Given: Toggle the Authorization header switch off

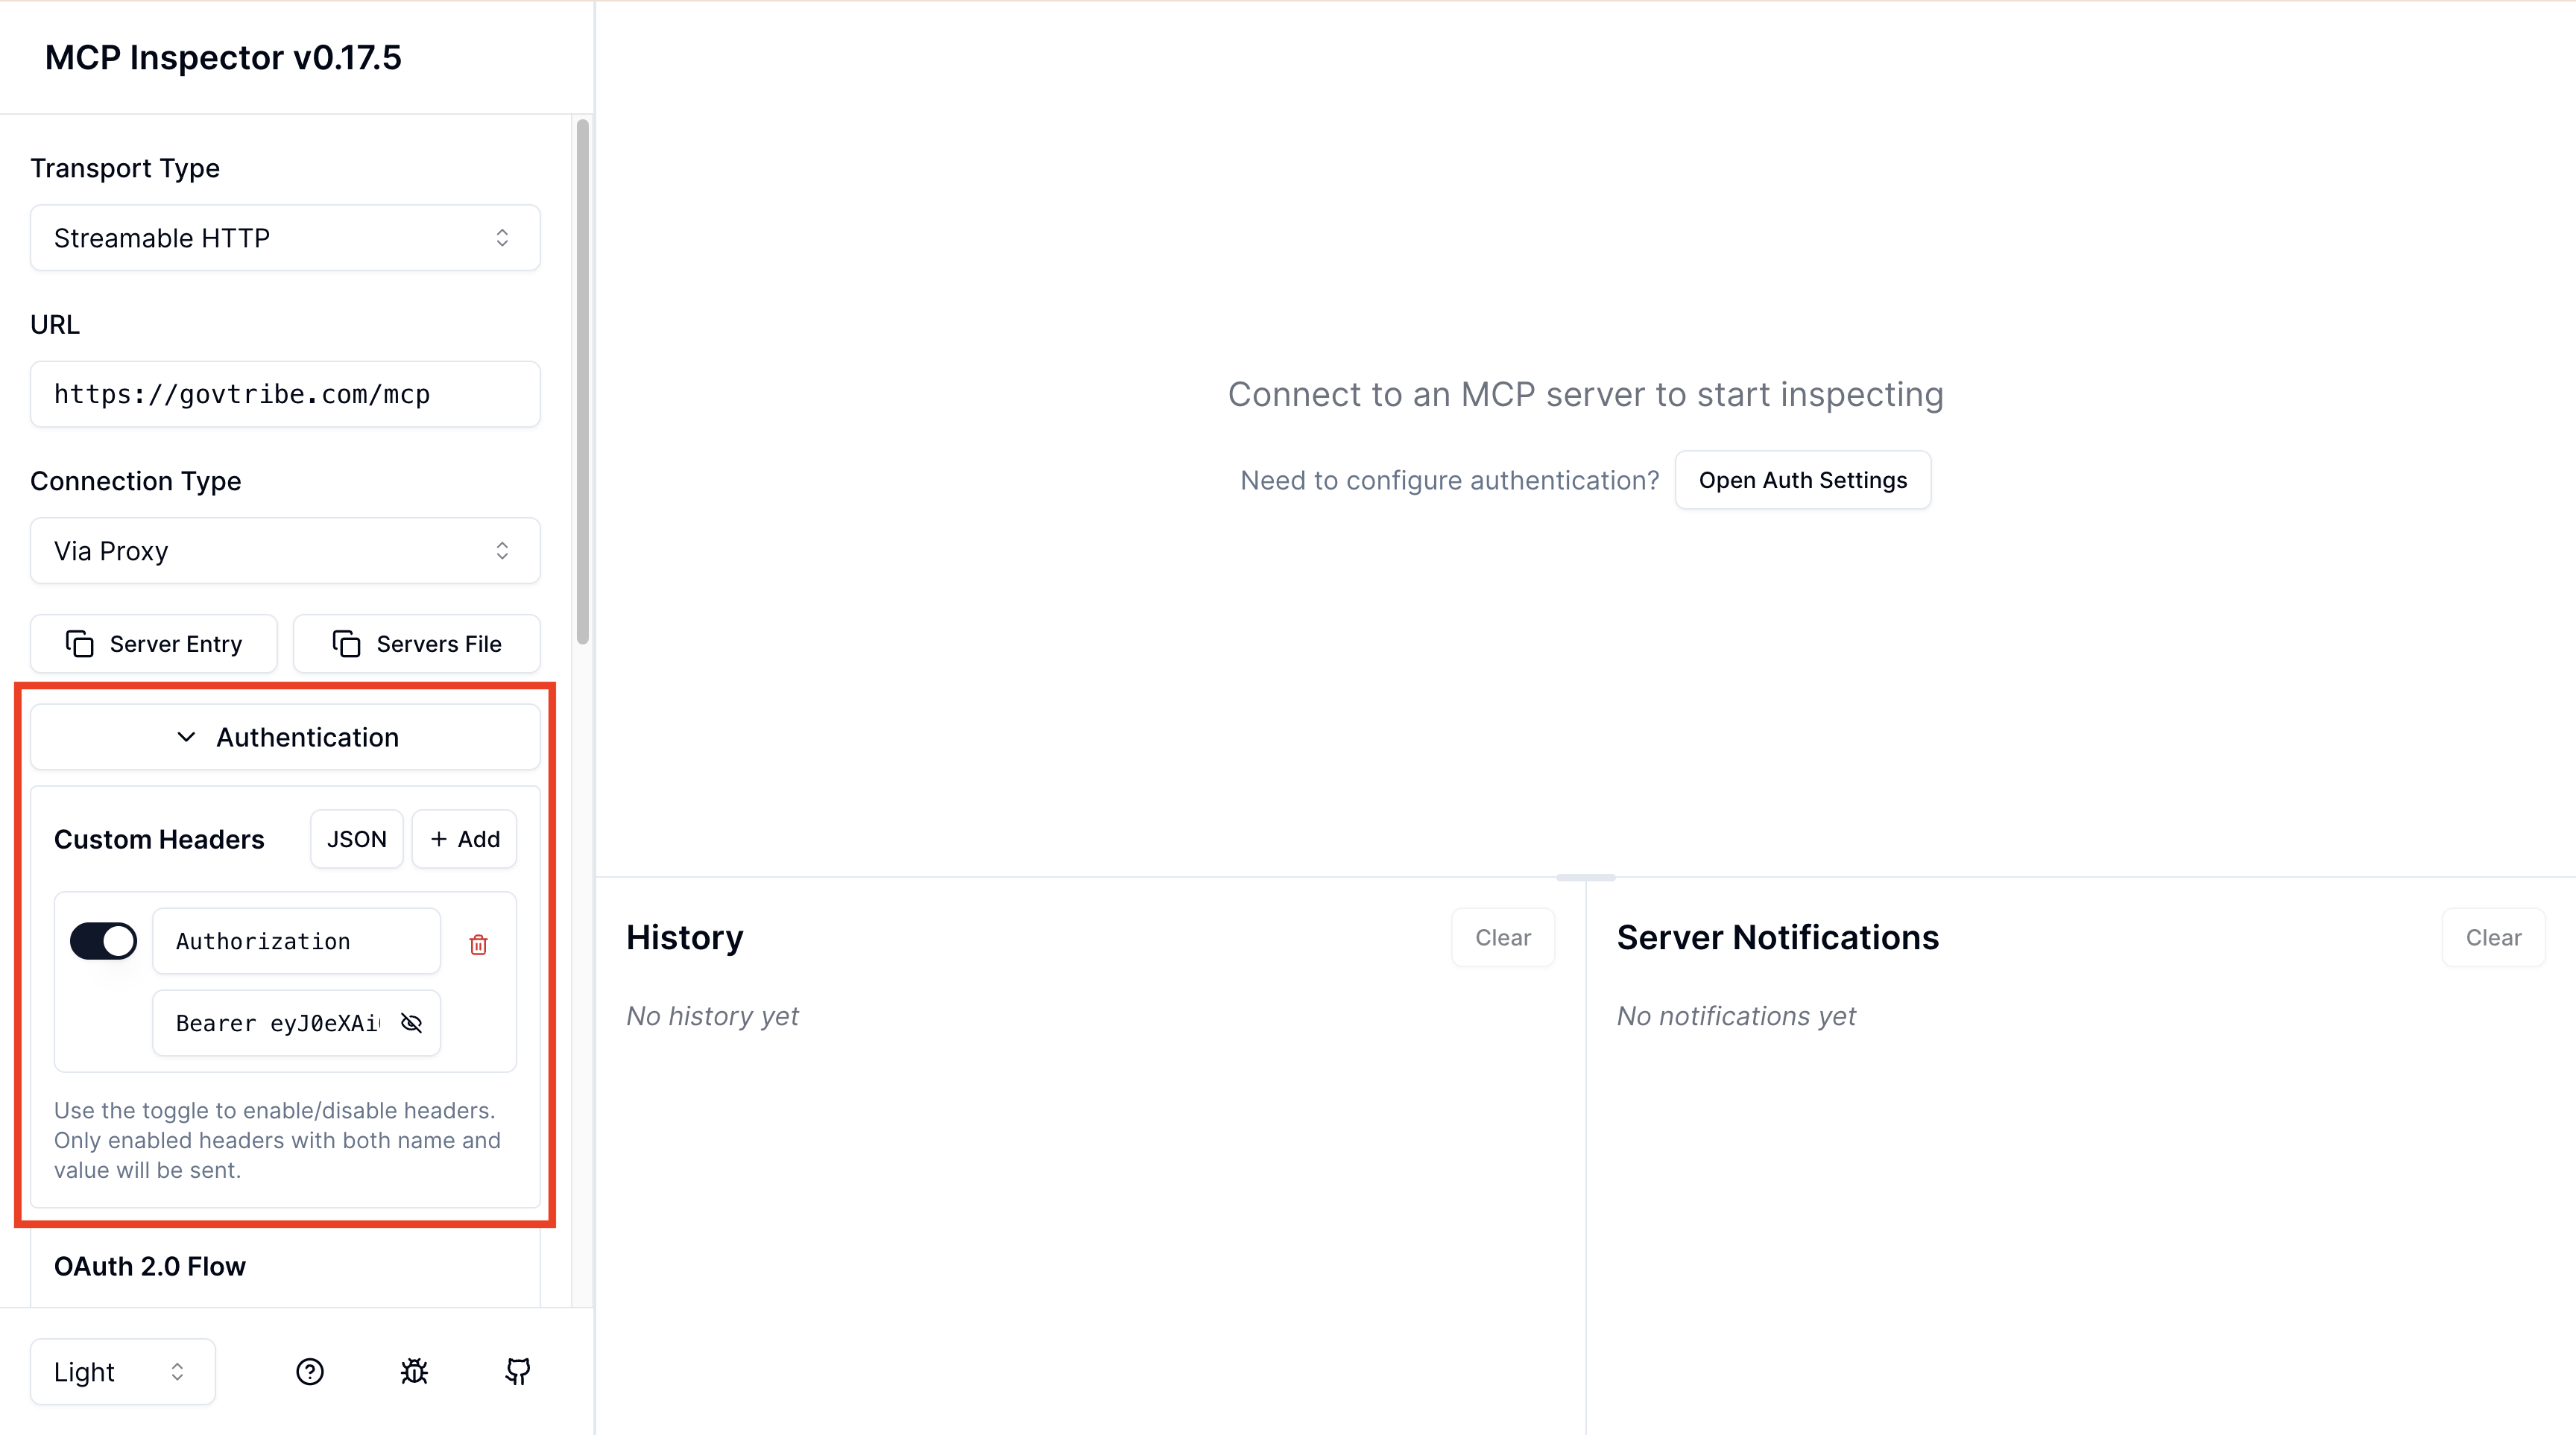Looking at the screenshot, I should tap(103, 940).
